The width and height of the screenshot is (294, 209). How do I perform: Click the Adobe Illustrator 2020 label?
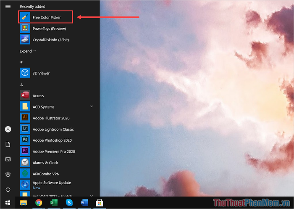51,118
